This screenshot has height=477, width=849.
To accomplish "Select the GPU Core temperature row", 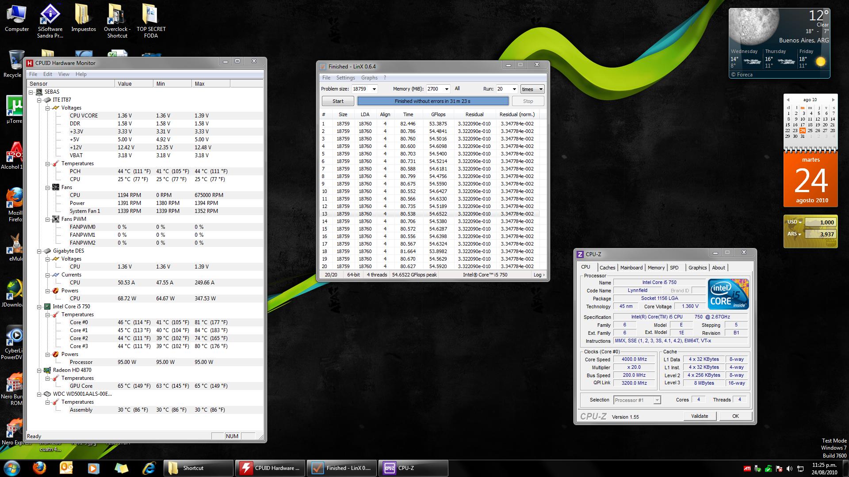I will (145, 386).
